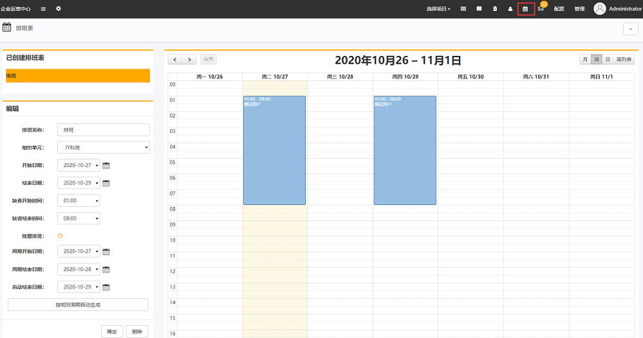Open calendar picker beside 自动结束日期 field

(x=106, y=287)
